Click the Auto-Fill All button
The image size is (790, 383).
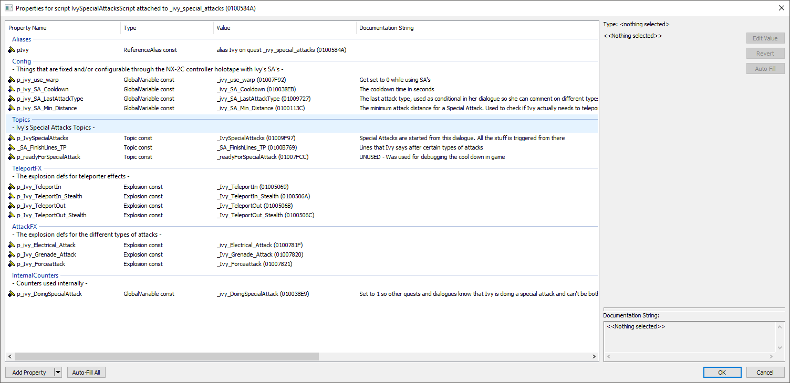[86, 373]
